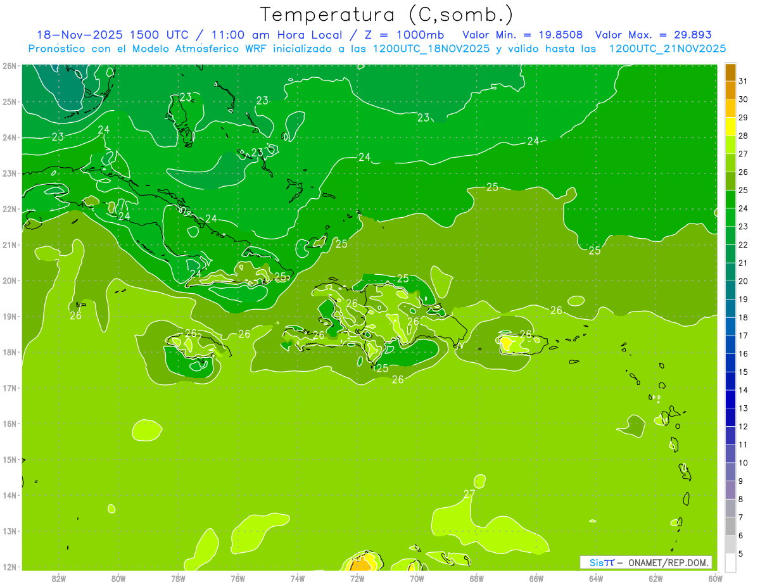Click the '82W' longitude axis label
760x587 pixels.
59,579
